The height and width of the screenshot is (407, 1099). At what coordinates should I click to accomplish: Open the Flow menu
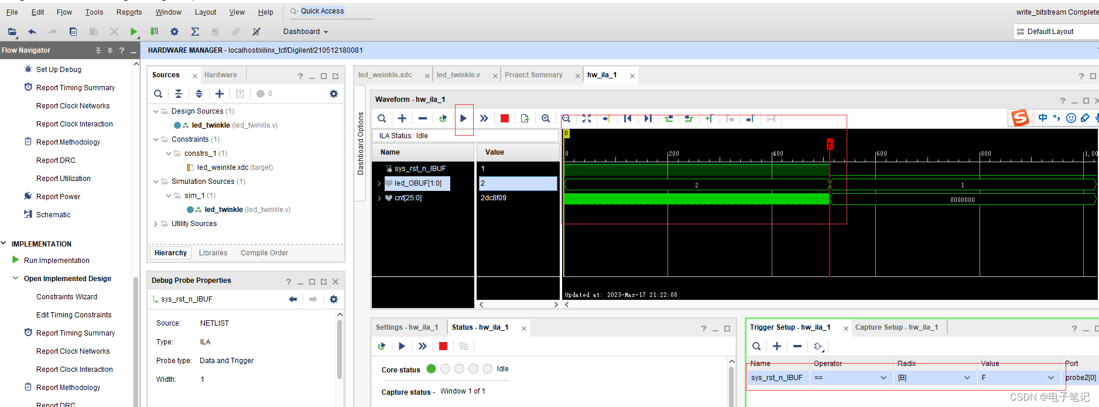(x=64, y=12)
